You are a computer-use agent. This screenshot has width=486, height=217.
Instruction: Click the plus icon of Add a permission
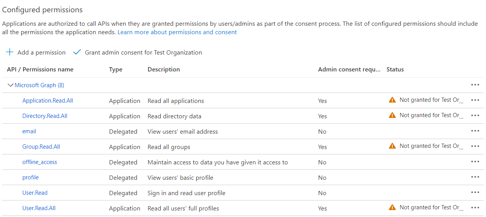[x=10, y=52]
